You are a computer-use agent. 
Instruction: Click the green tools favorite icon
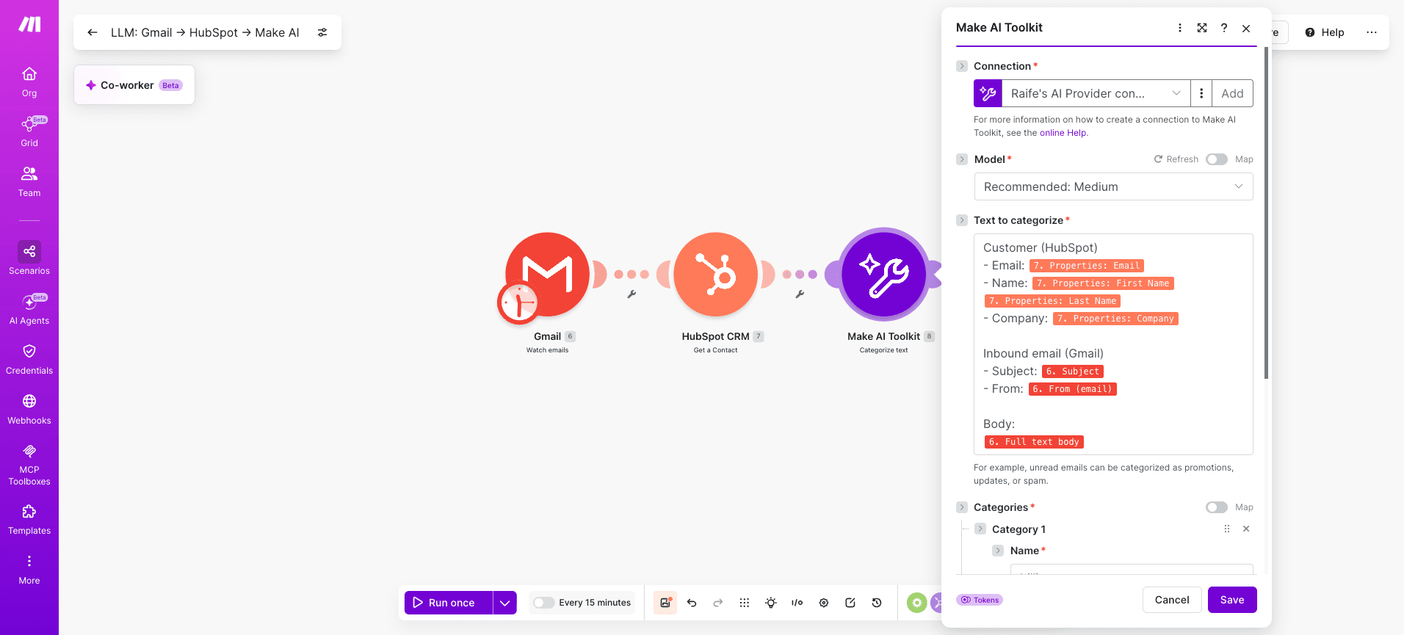(x=916, y=603)
